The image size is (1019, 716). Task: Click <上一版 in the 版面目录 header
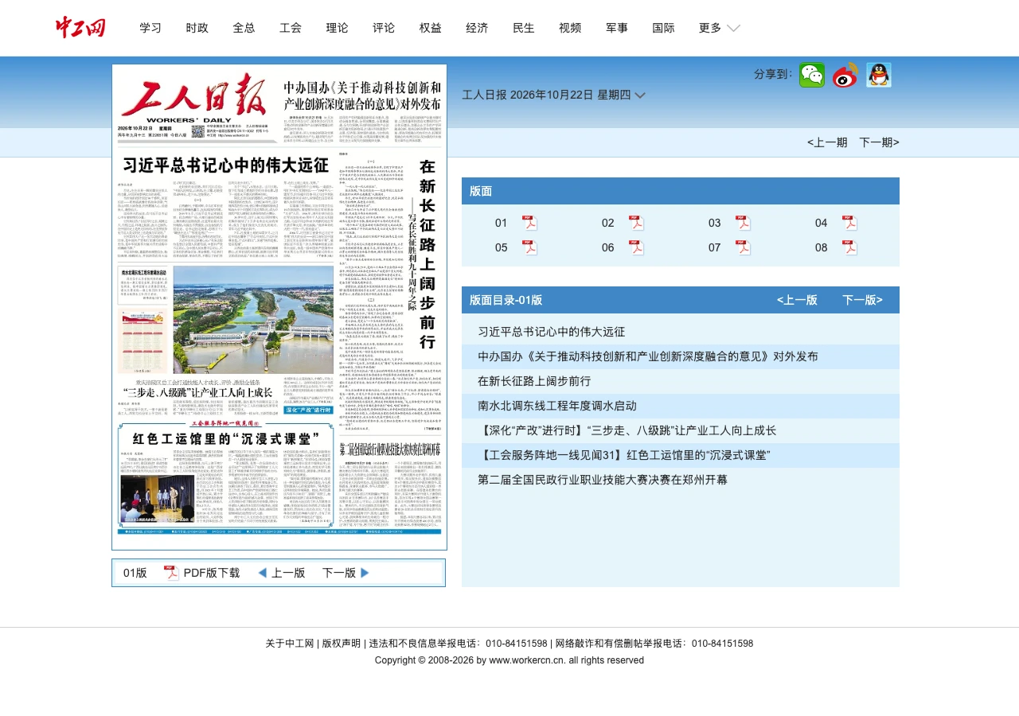tap(797, 300)
